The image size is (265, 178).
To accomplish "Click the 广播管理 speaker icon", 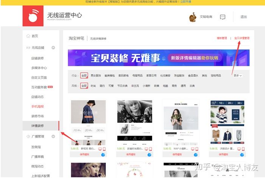I will tap(28, 136).
